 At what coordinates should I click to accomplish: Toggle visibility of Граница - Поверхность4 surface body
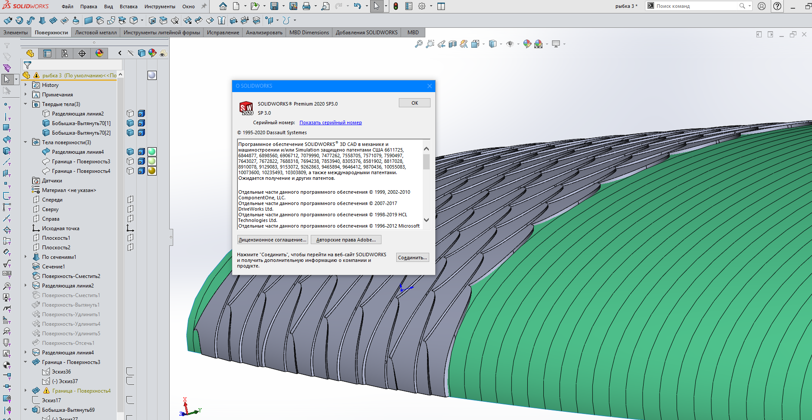[x=130, y=171]
